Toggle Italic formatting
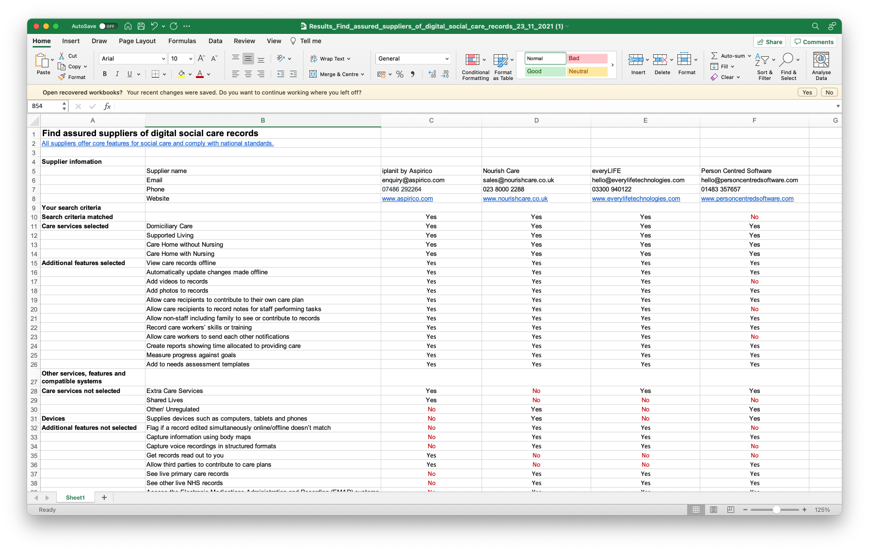 (117, 74)
